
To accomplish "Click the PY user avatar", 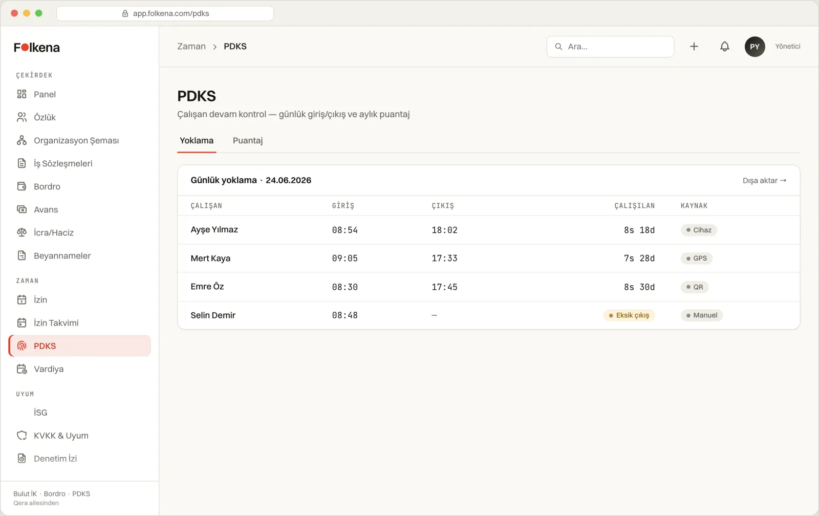I will click(x=755, y=47).
